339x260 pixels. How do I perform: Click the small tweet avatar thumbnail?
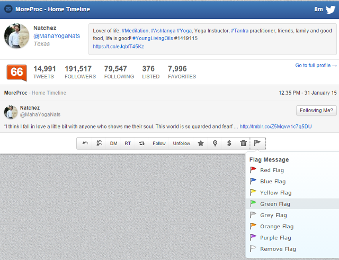[x=11, y=112]
